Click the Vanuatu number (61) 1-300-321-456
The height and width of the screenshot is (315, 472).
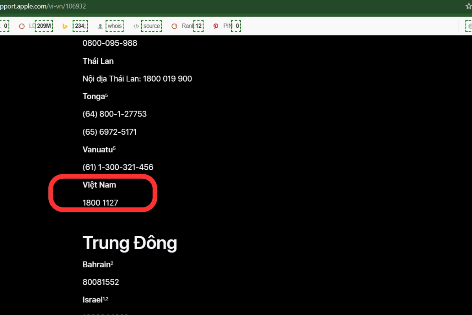[x=118, y=167]
